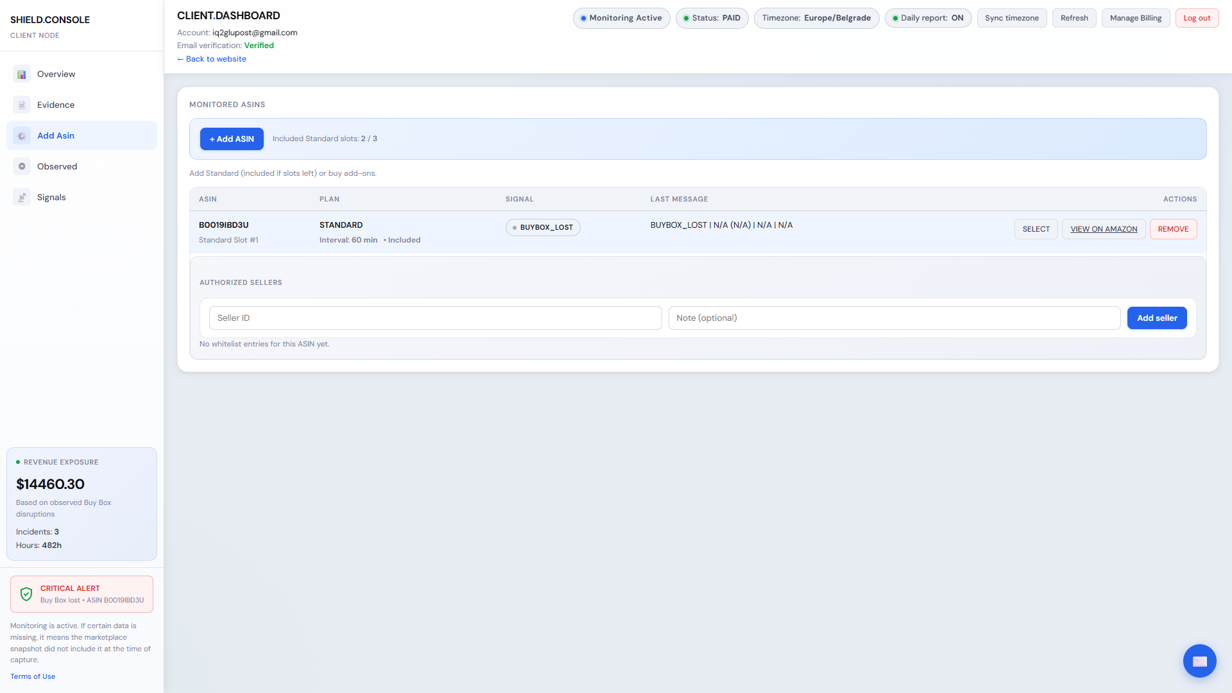Click the Note (optional) text field

tap(894, 318)
